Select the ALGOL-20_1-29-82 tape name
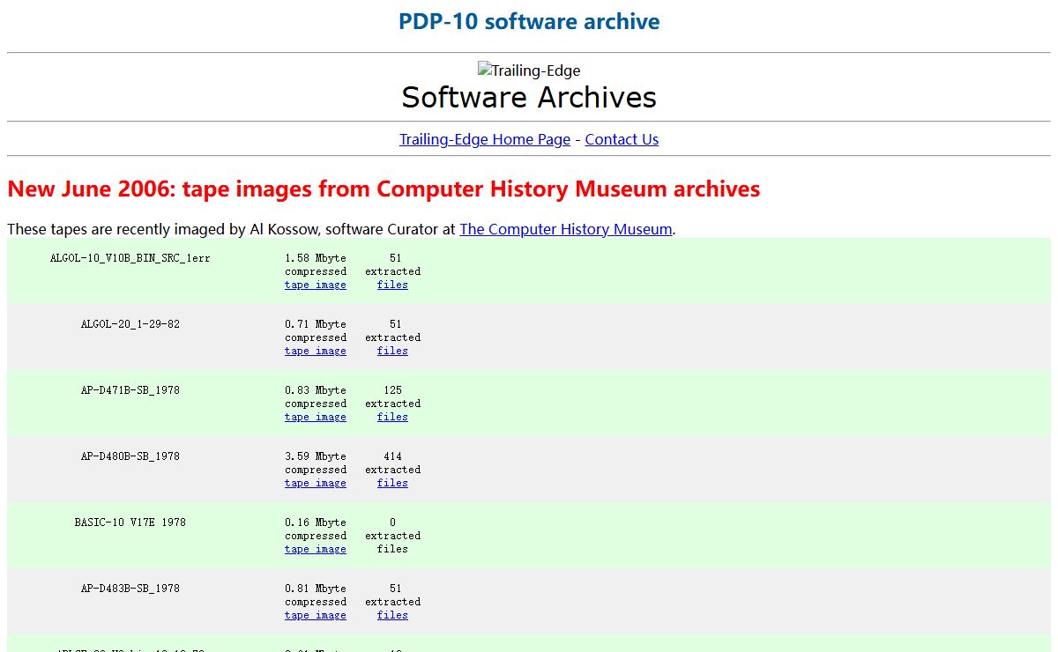1058x652 pixels. (x=130, y=324)
